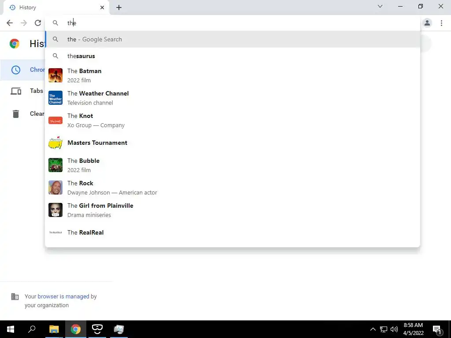Pick The Batman 2022 film suggestion
451x338 pixels.
pyautogui.click(x=233, y=75)
